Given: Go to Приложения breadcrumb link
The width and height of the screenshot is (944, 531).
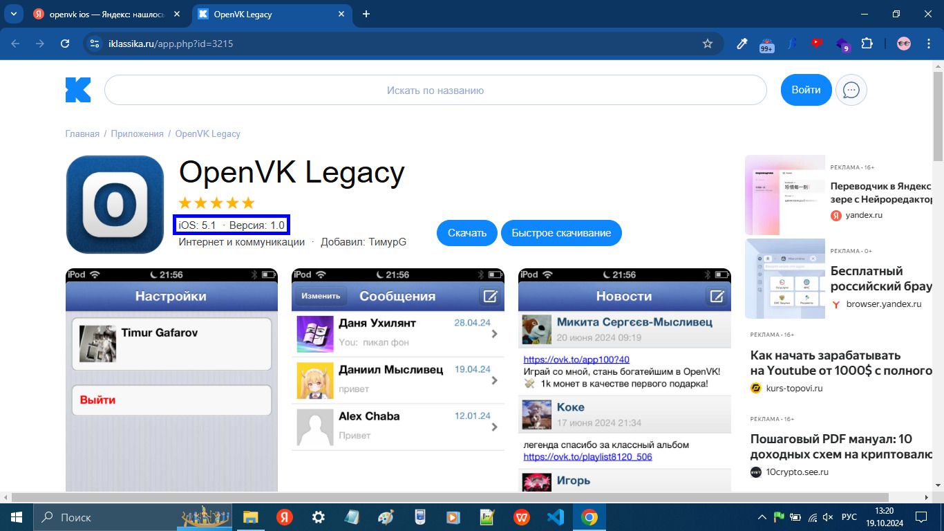Looking at the screenshot, I should [137, 134].
